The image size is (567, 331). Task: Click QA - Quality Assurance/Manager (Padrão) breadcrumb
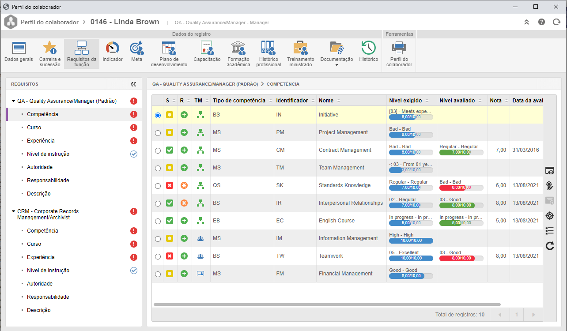tap(205, 84)
